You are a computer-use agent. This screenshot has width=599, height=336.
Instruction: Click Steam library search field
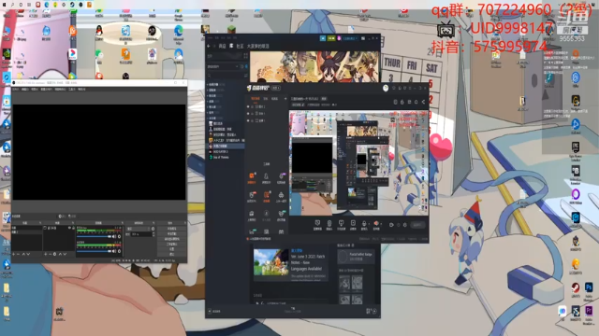[226, 76]
